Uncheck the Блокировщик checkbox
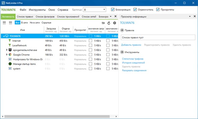Screen dimensions: 198x119 click(113, 10)
